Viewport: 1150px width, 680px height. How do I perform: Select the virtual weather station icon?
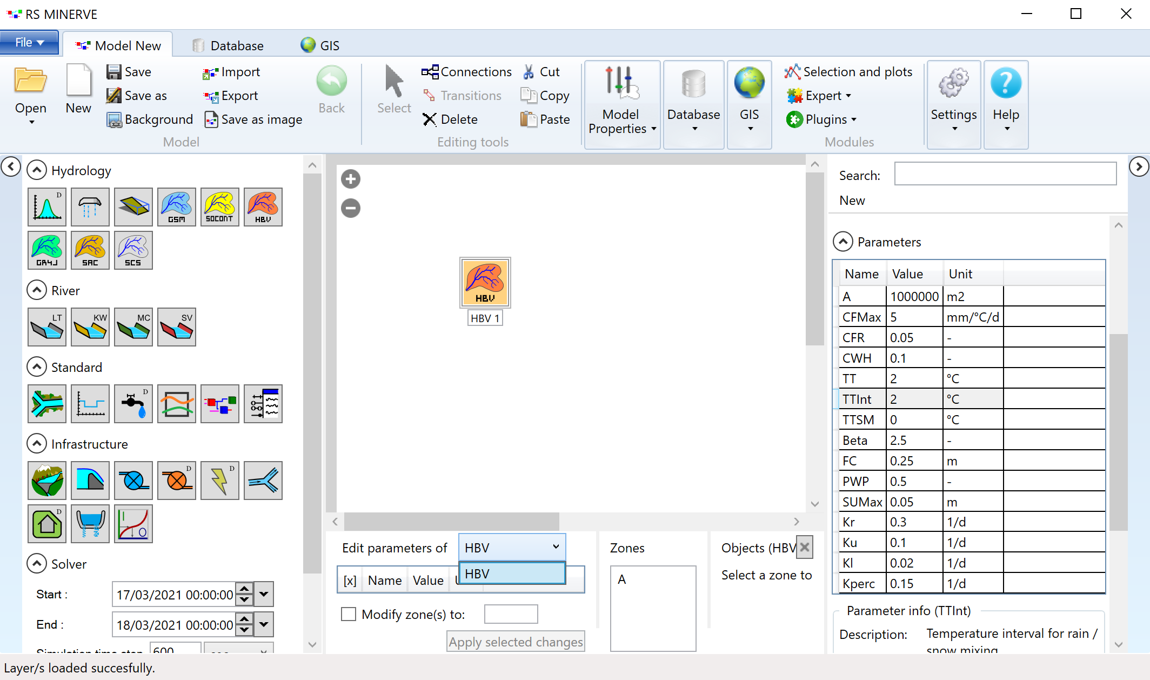(x=90, y=207)
